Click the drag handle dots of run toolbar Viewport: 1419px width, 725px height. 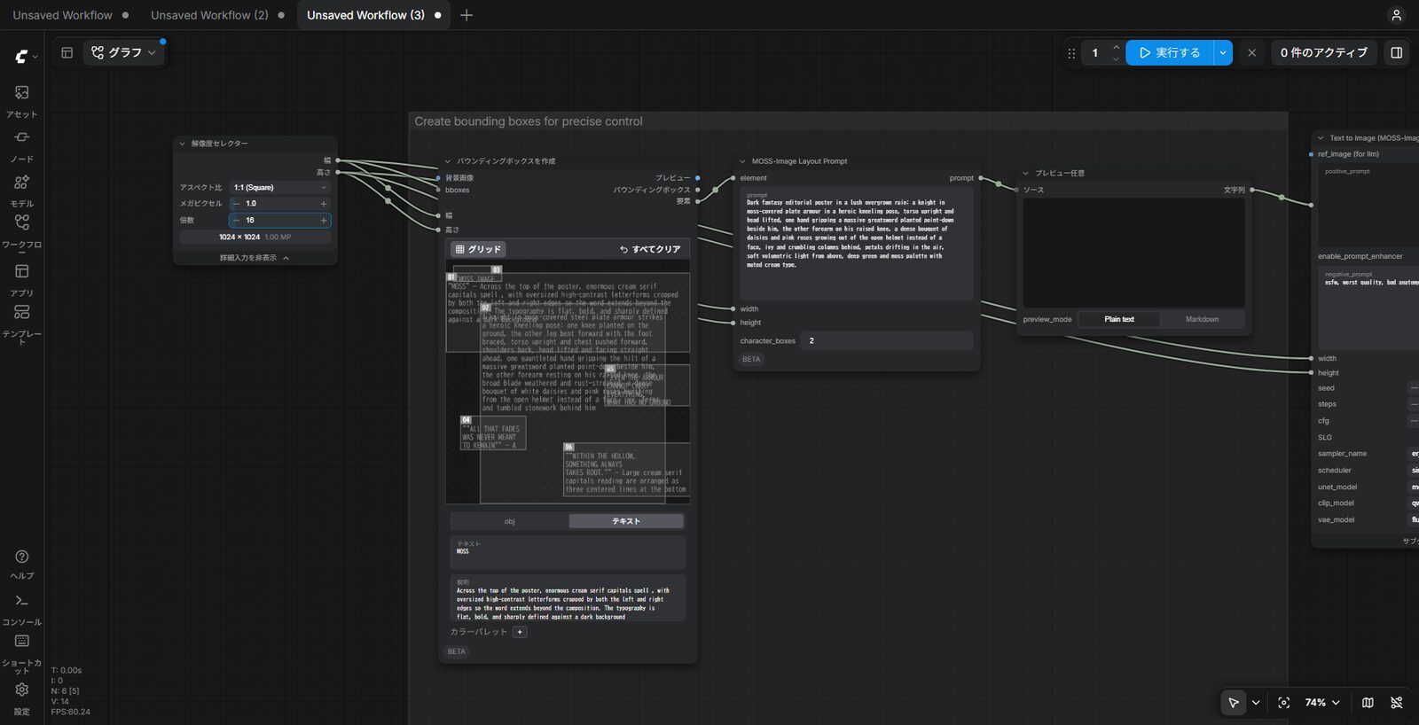coord(1071,52)
